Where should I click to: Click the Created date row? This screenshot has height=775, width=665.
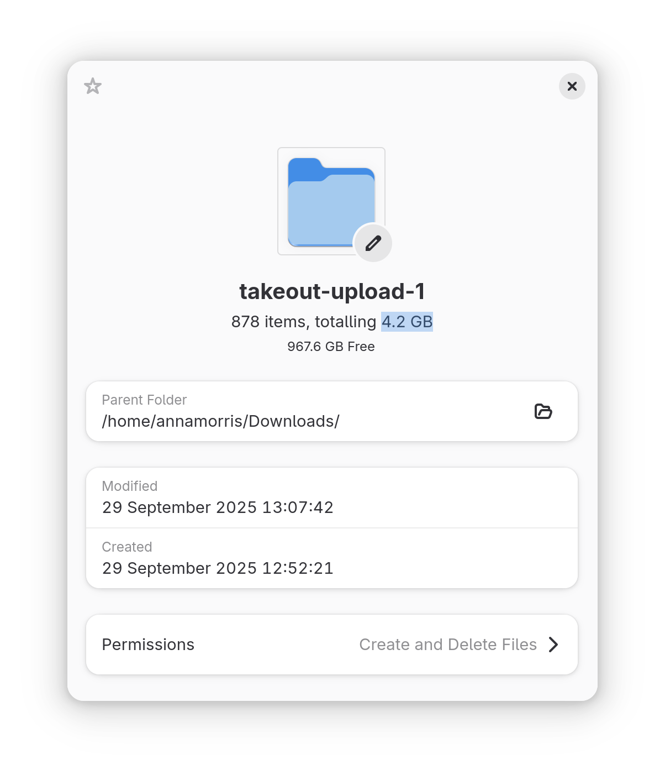(x=332, y=558)
